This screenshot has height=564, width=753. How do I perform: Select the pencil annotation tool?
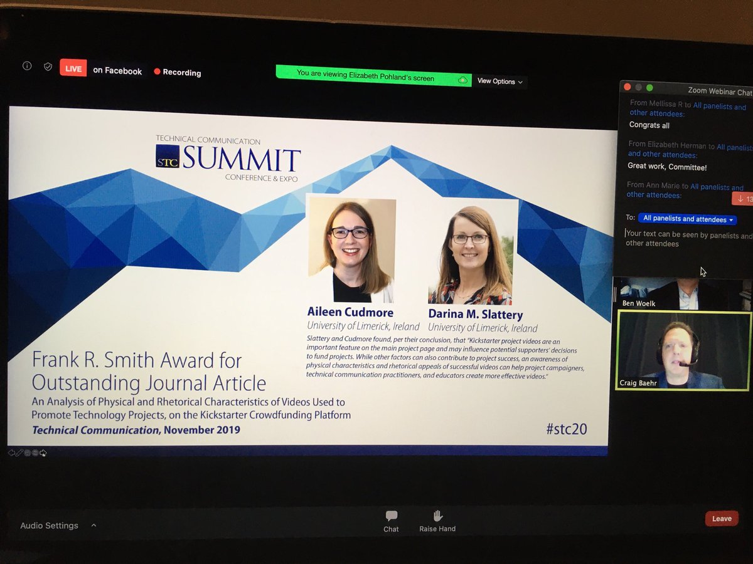(19, 452)
